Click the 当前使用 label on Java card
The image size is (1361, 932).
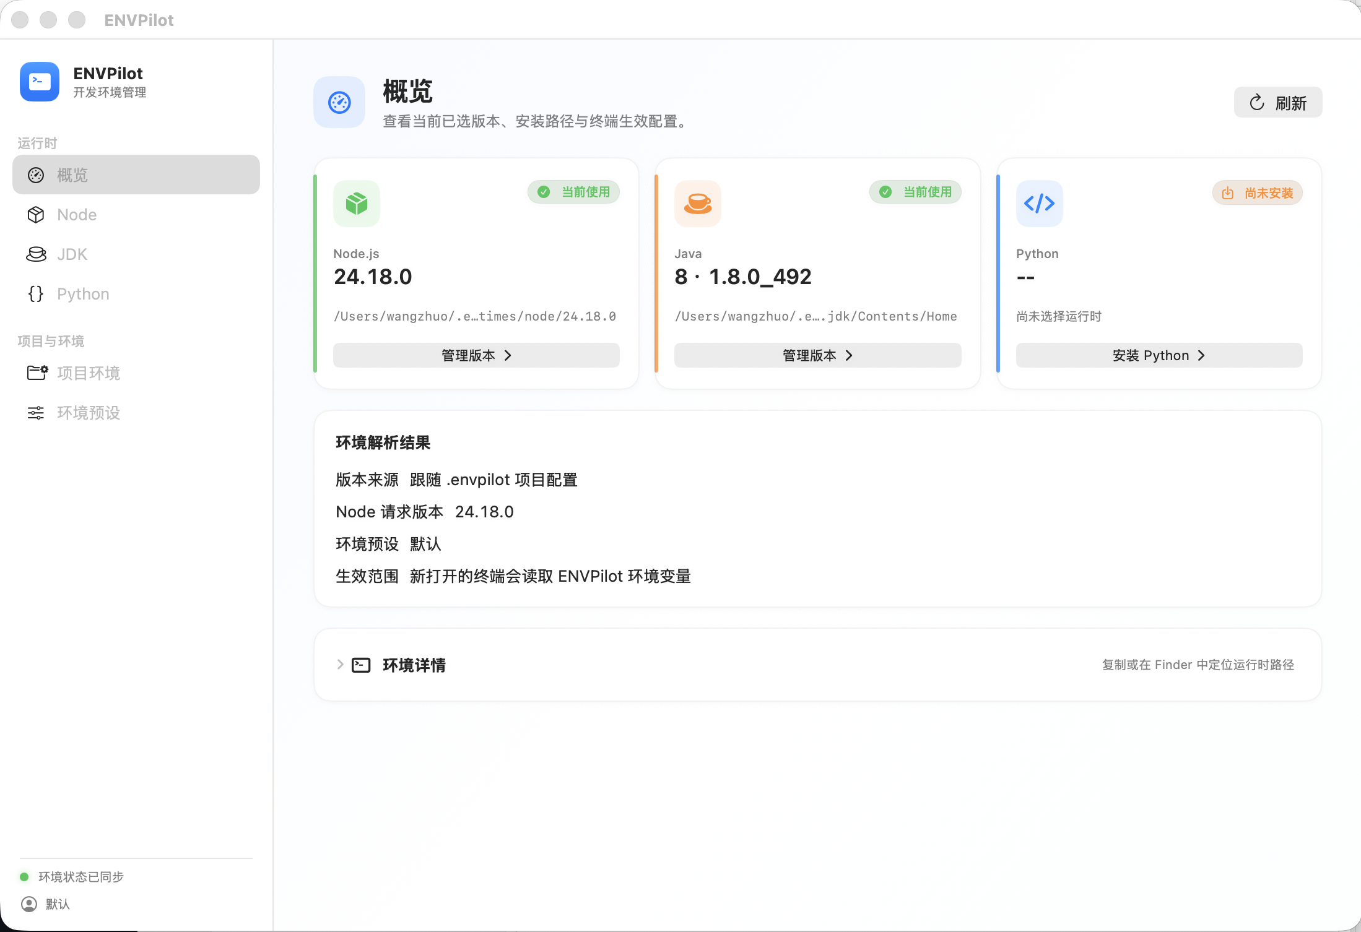[x=928, y=192]
